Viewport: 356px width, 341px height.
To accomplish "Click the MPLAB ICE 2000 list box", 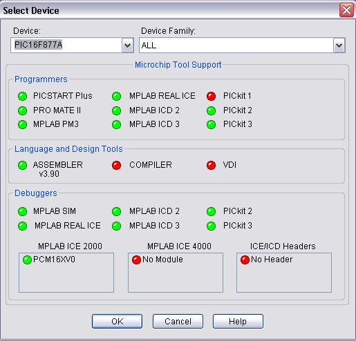I will point(66,273).
